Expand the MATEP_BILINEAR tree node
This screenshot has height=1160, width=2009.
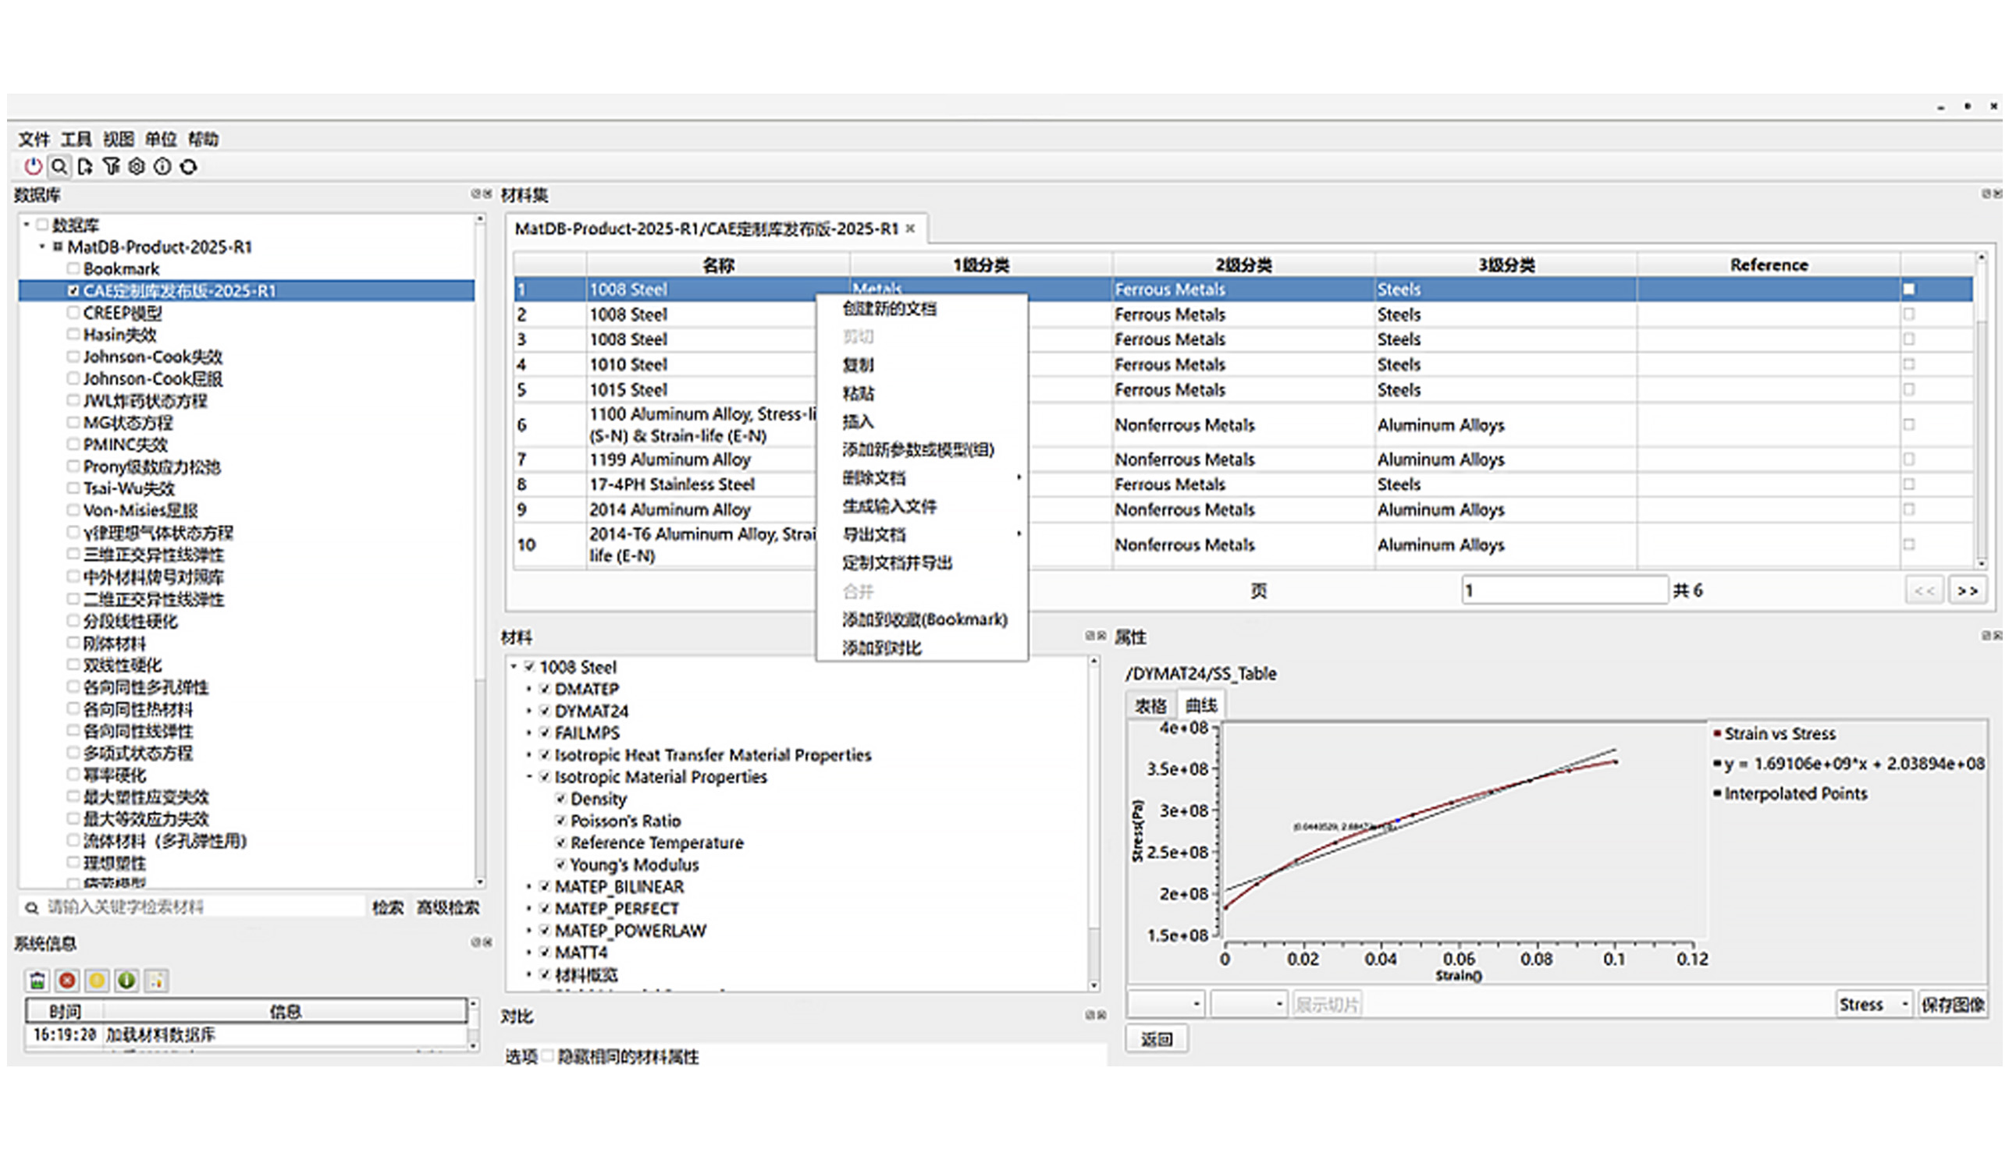click(x=528, y=887)
